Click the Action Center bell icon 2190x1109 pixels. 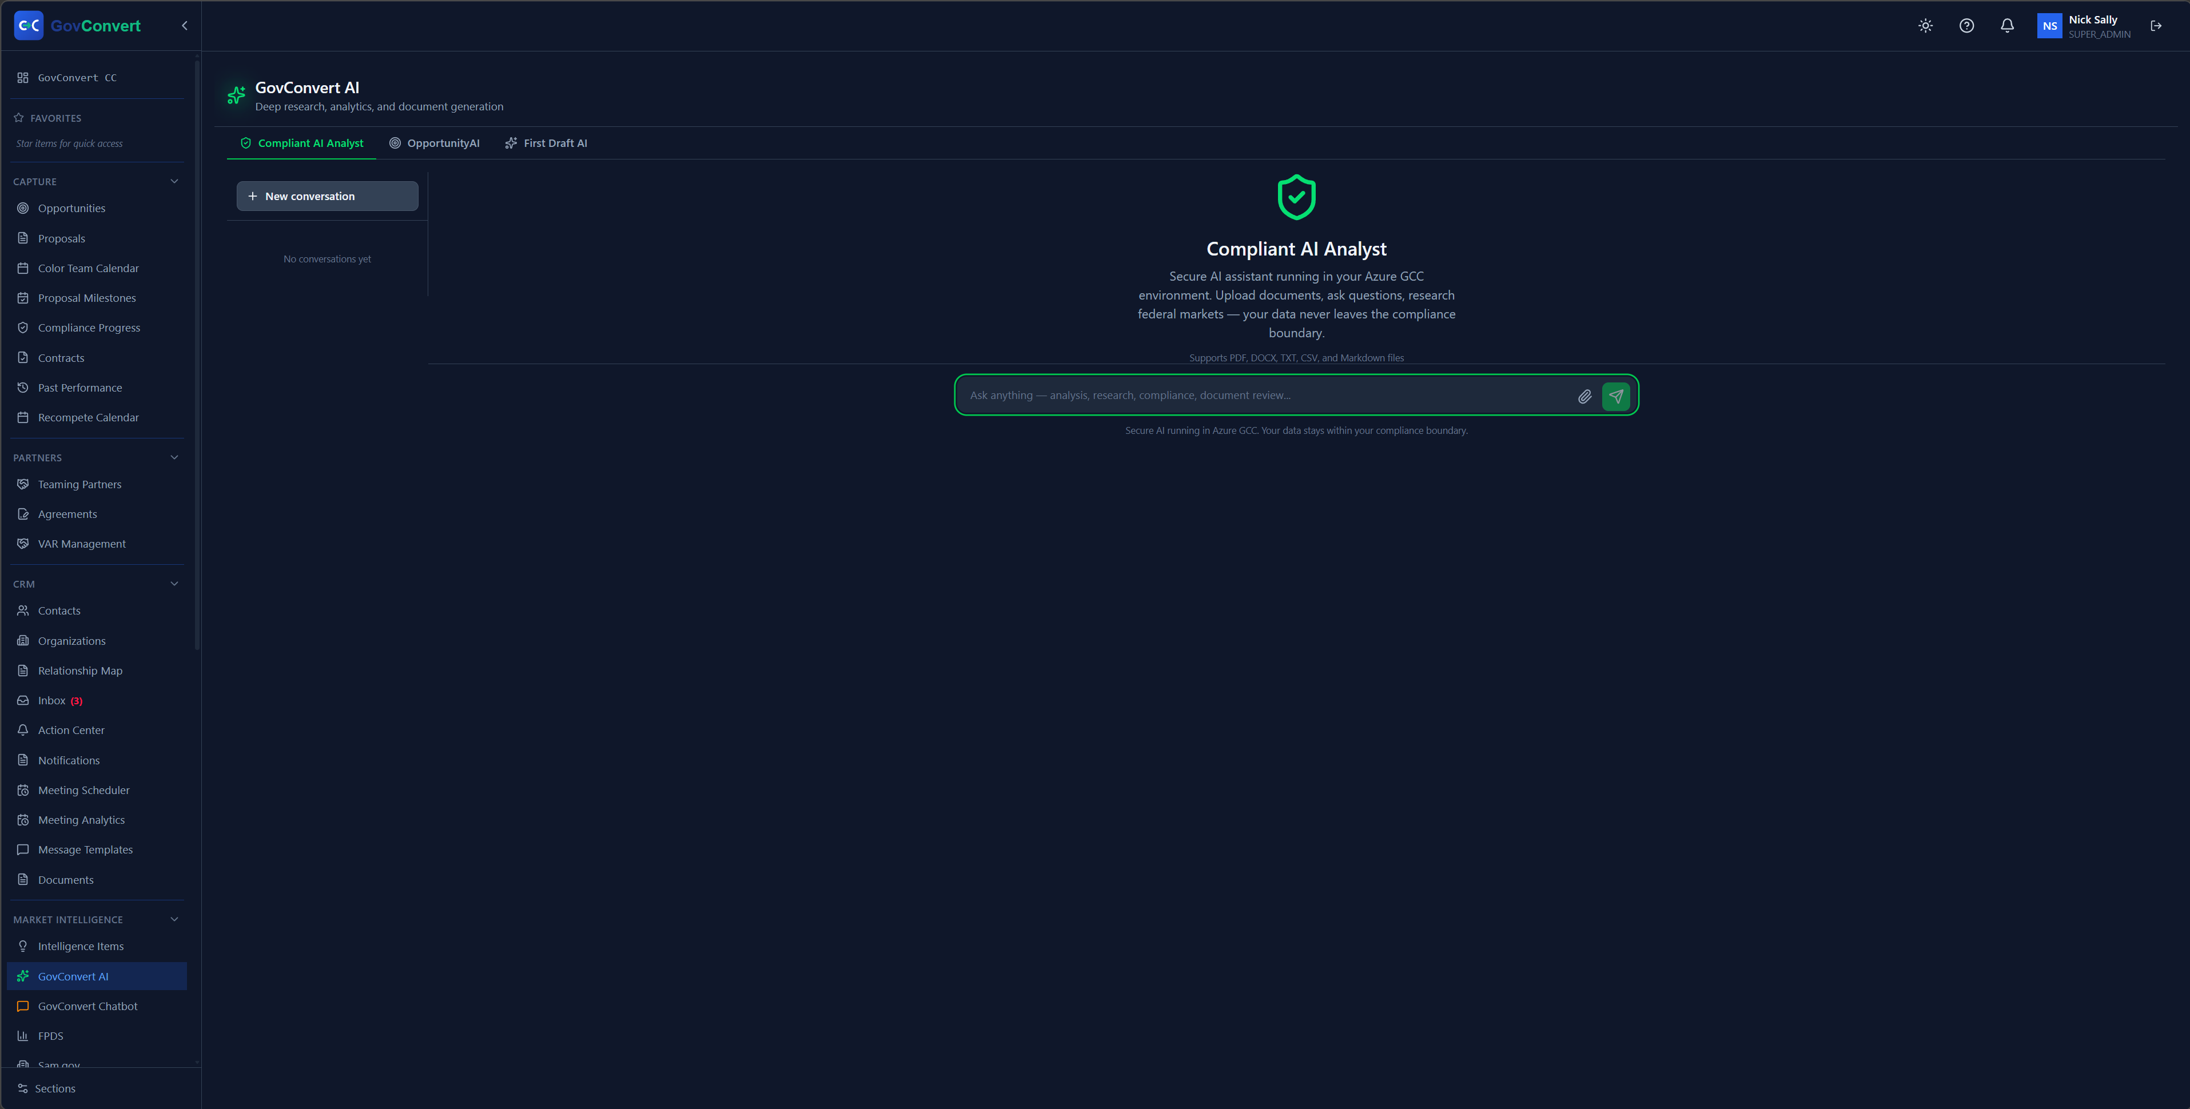[23, 730]
